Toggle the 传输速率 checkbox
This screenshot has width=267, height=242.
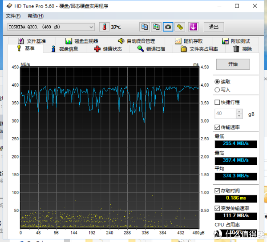pyautogui.click(x=217, y=127)
